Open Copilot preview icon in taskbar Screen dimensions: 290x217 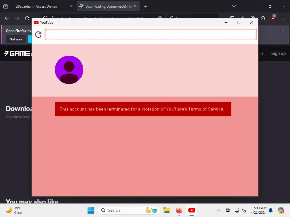pos(281,210)
